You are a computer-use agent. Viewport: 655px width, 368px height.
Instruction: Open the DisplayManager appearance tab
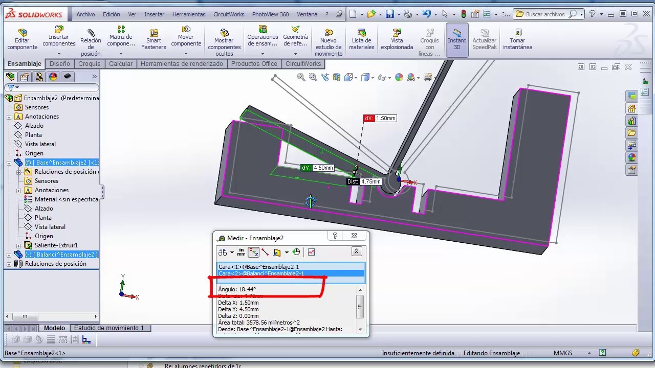coord(53,77)
